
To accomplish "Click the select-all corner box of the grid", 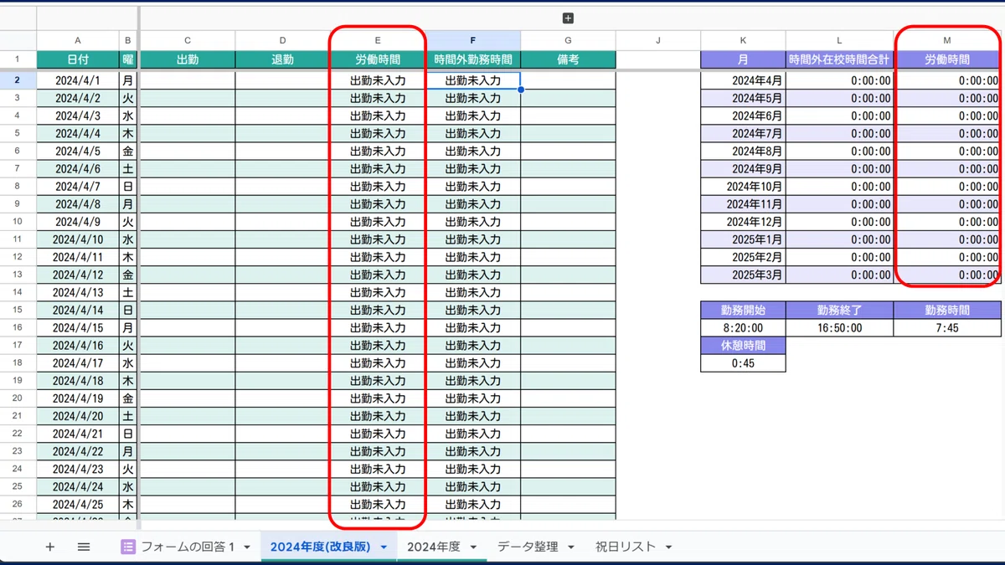I will 18,40.
